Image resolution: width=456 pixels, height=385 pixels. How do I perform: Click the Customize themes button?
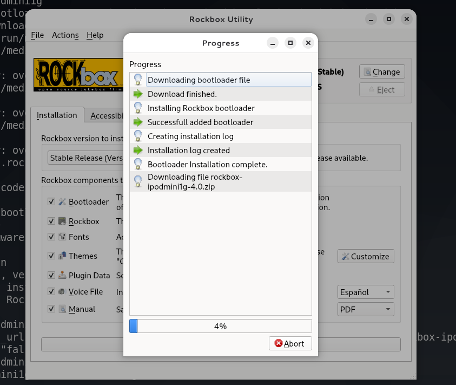pyautogui.click(x=366, y=257)
